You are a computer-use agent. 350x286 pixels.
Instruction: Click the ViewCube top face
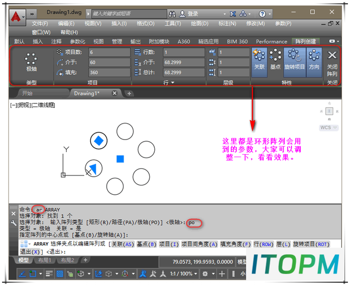[329, 111]
